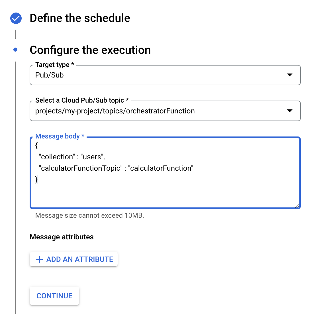Select the Configure the execution step heading
327x314 pixels.
(x=90, y=50)
